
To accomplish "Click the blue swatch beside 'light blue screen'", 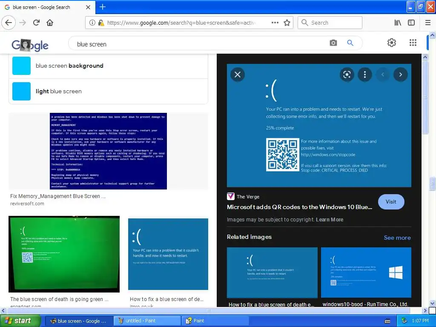I will point(21,91).
